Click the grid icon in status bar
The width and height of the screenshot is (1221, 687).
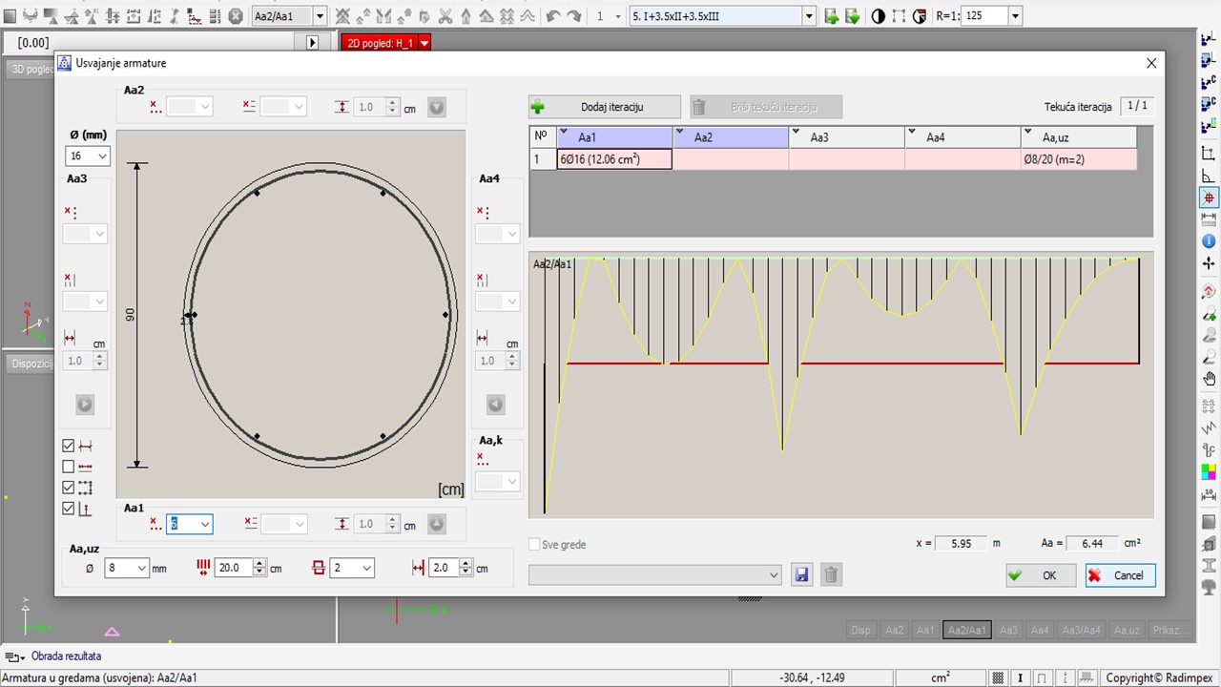coord(998,678)
